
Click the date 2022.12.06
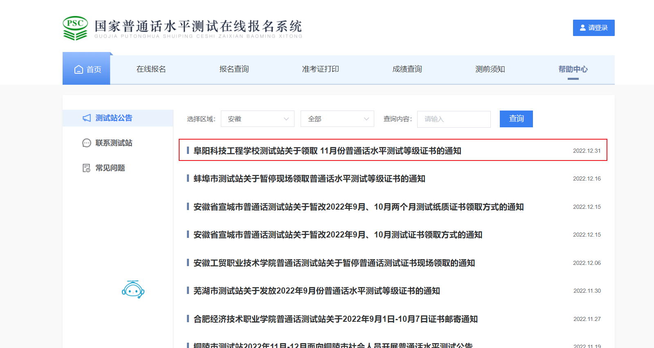point(587,263)
